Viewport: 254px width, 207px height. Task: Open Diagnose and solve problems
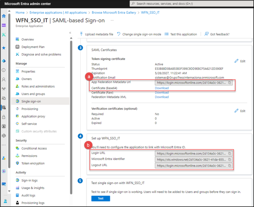coord(41,54)
